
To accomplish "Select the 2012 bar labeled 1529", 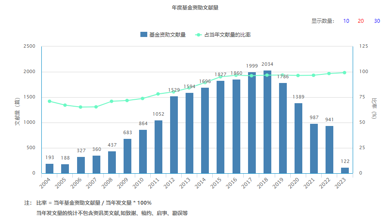I will point(174,135).
